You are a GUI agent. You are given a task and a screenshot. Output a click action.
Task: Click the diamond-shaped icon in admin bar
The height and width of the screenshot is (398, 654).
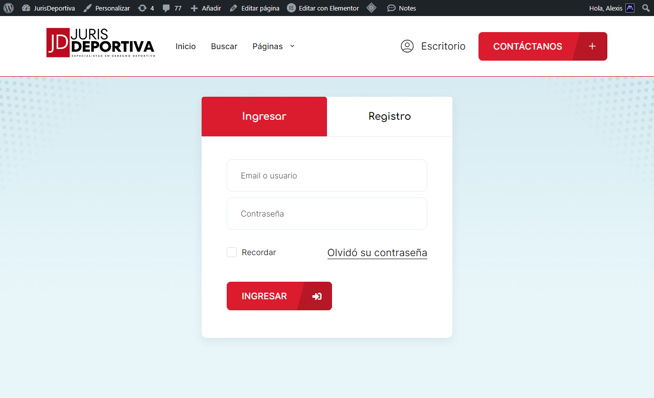click(x=371, y=8)
